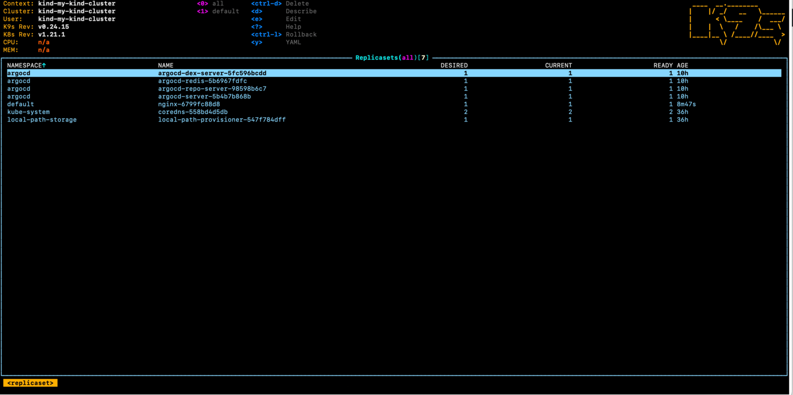Click the <ctrl-l> Rollback hint
This screenshot has width=793, height=395.
click(284, 34)
